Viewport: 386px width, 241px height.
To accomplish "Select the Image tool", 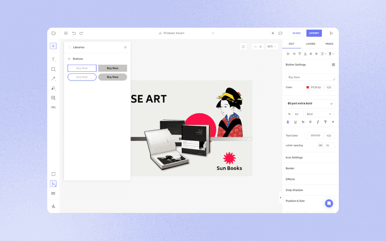I will coord(53,97).
